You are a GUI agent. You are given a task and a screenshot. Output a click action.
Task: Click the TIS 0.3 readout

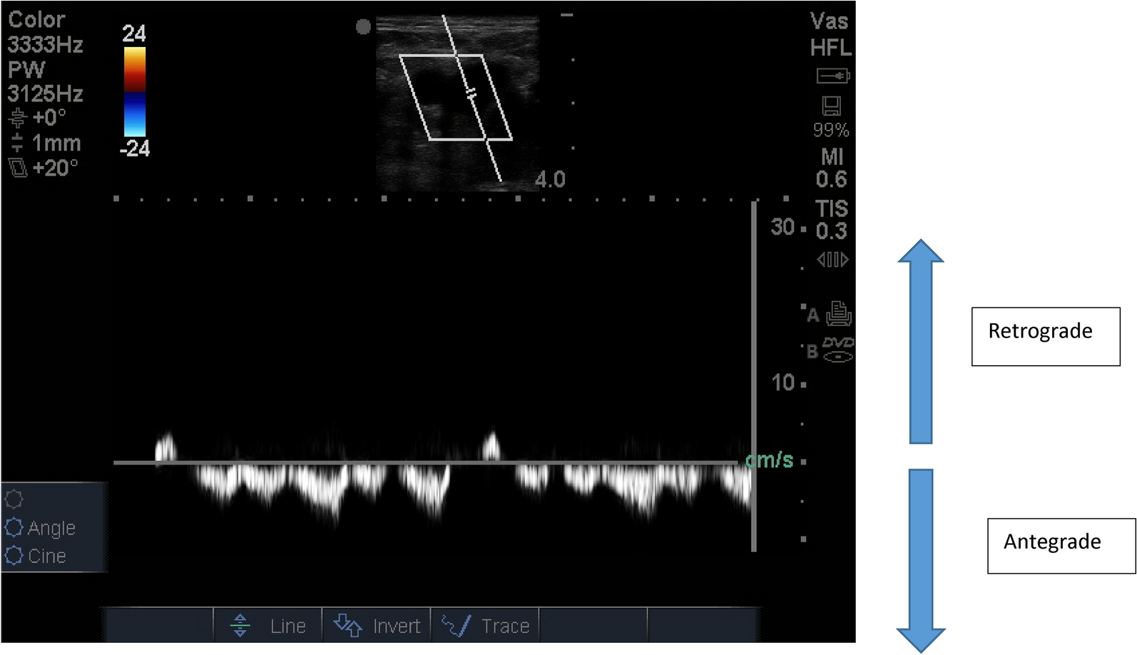click(x=832, y=220)
